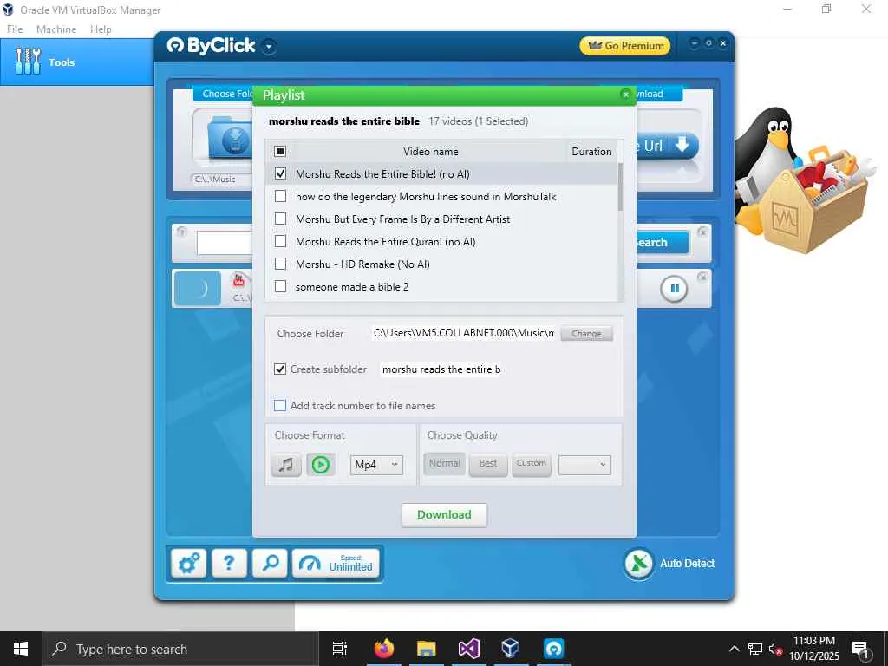Click the Duration column header

pyautogui.click(x=591, y=151)
